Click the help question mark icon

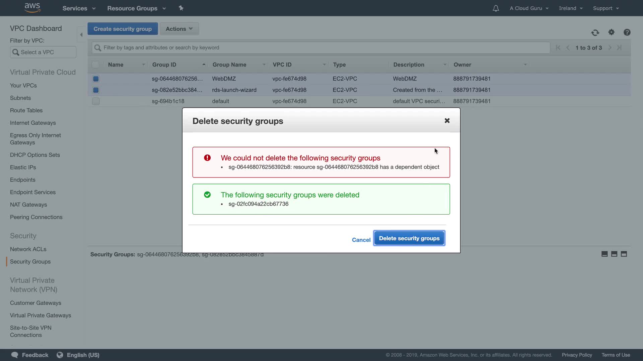tap(627, 32)
